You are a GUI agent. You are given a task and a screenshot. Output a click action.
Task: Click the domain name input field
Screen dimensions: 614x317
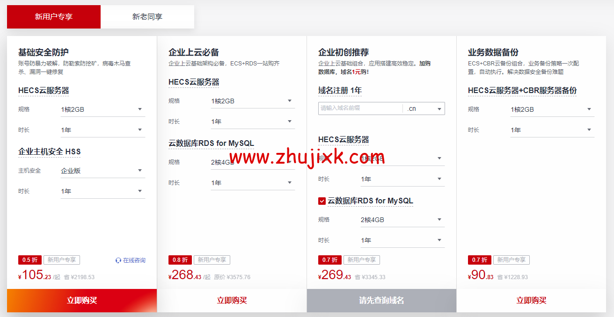click(x=360, y=108)
